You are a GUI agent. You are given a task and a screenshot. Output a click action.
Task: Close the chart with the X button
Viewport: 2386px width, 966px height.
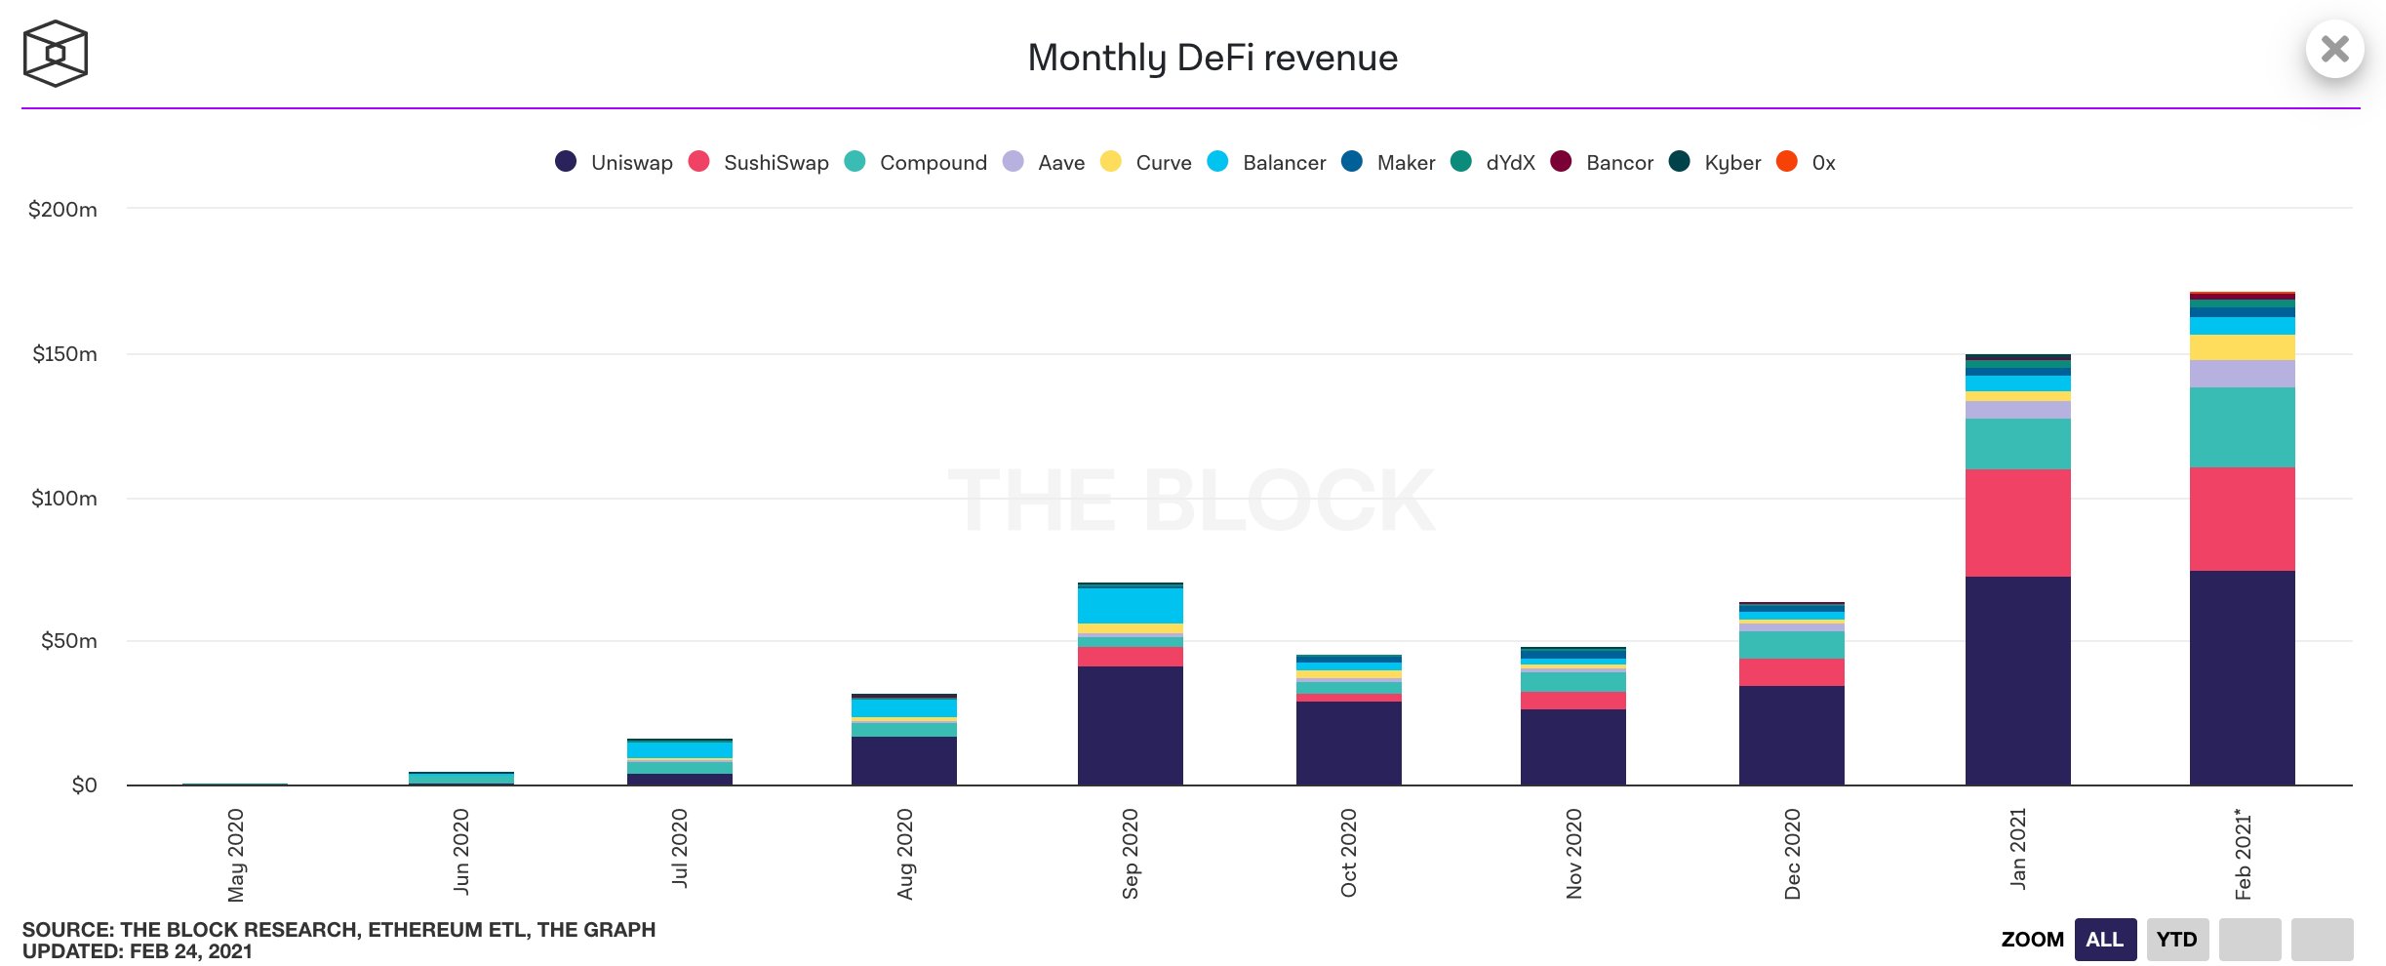[x=2334, y=49]
